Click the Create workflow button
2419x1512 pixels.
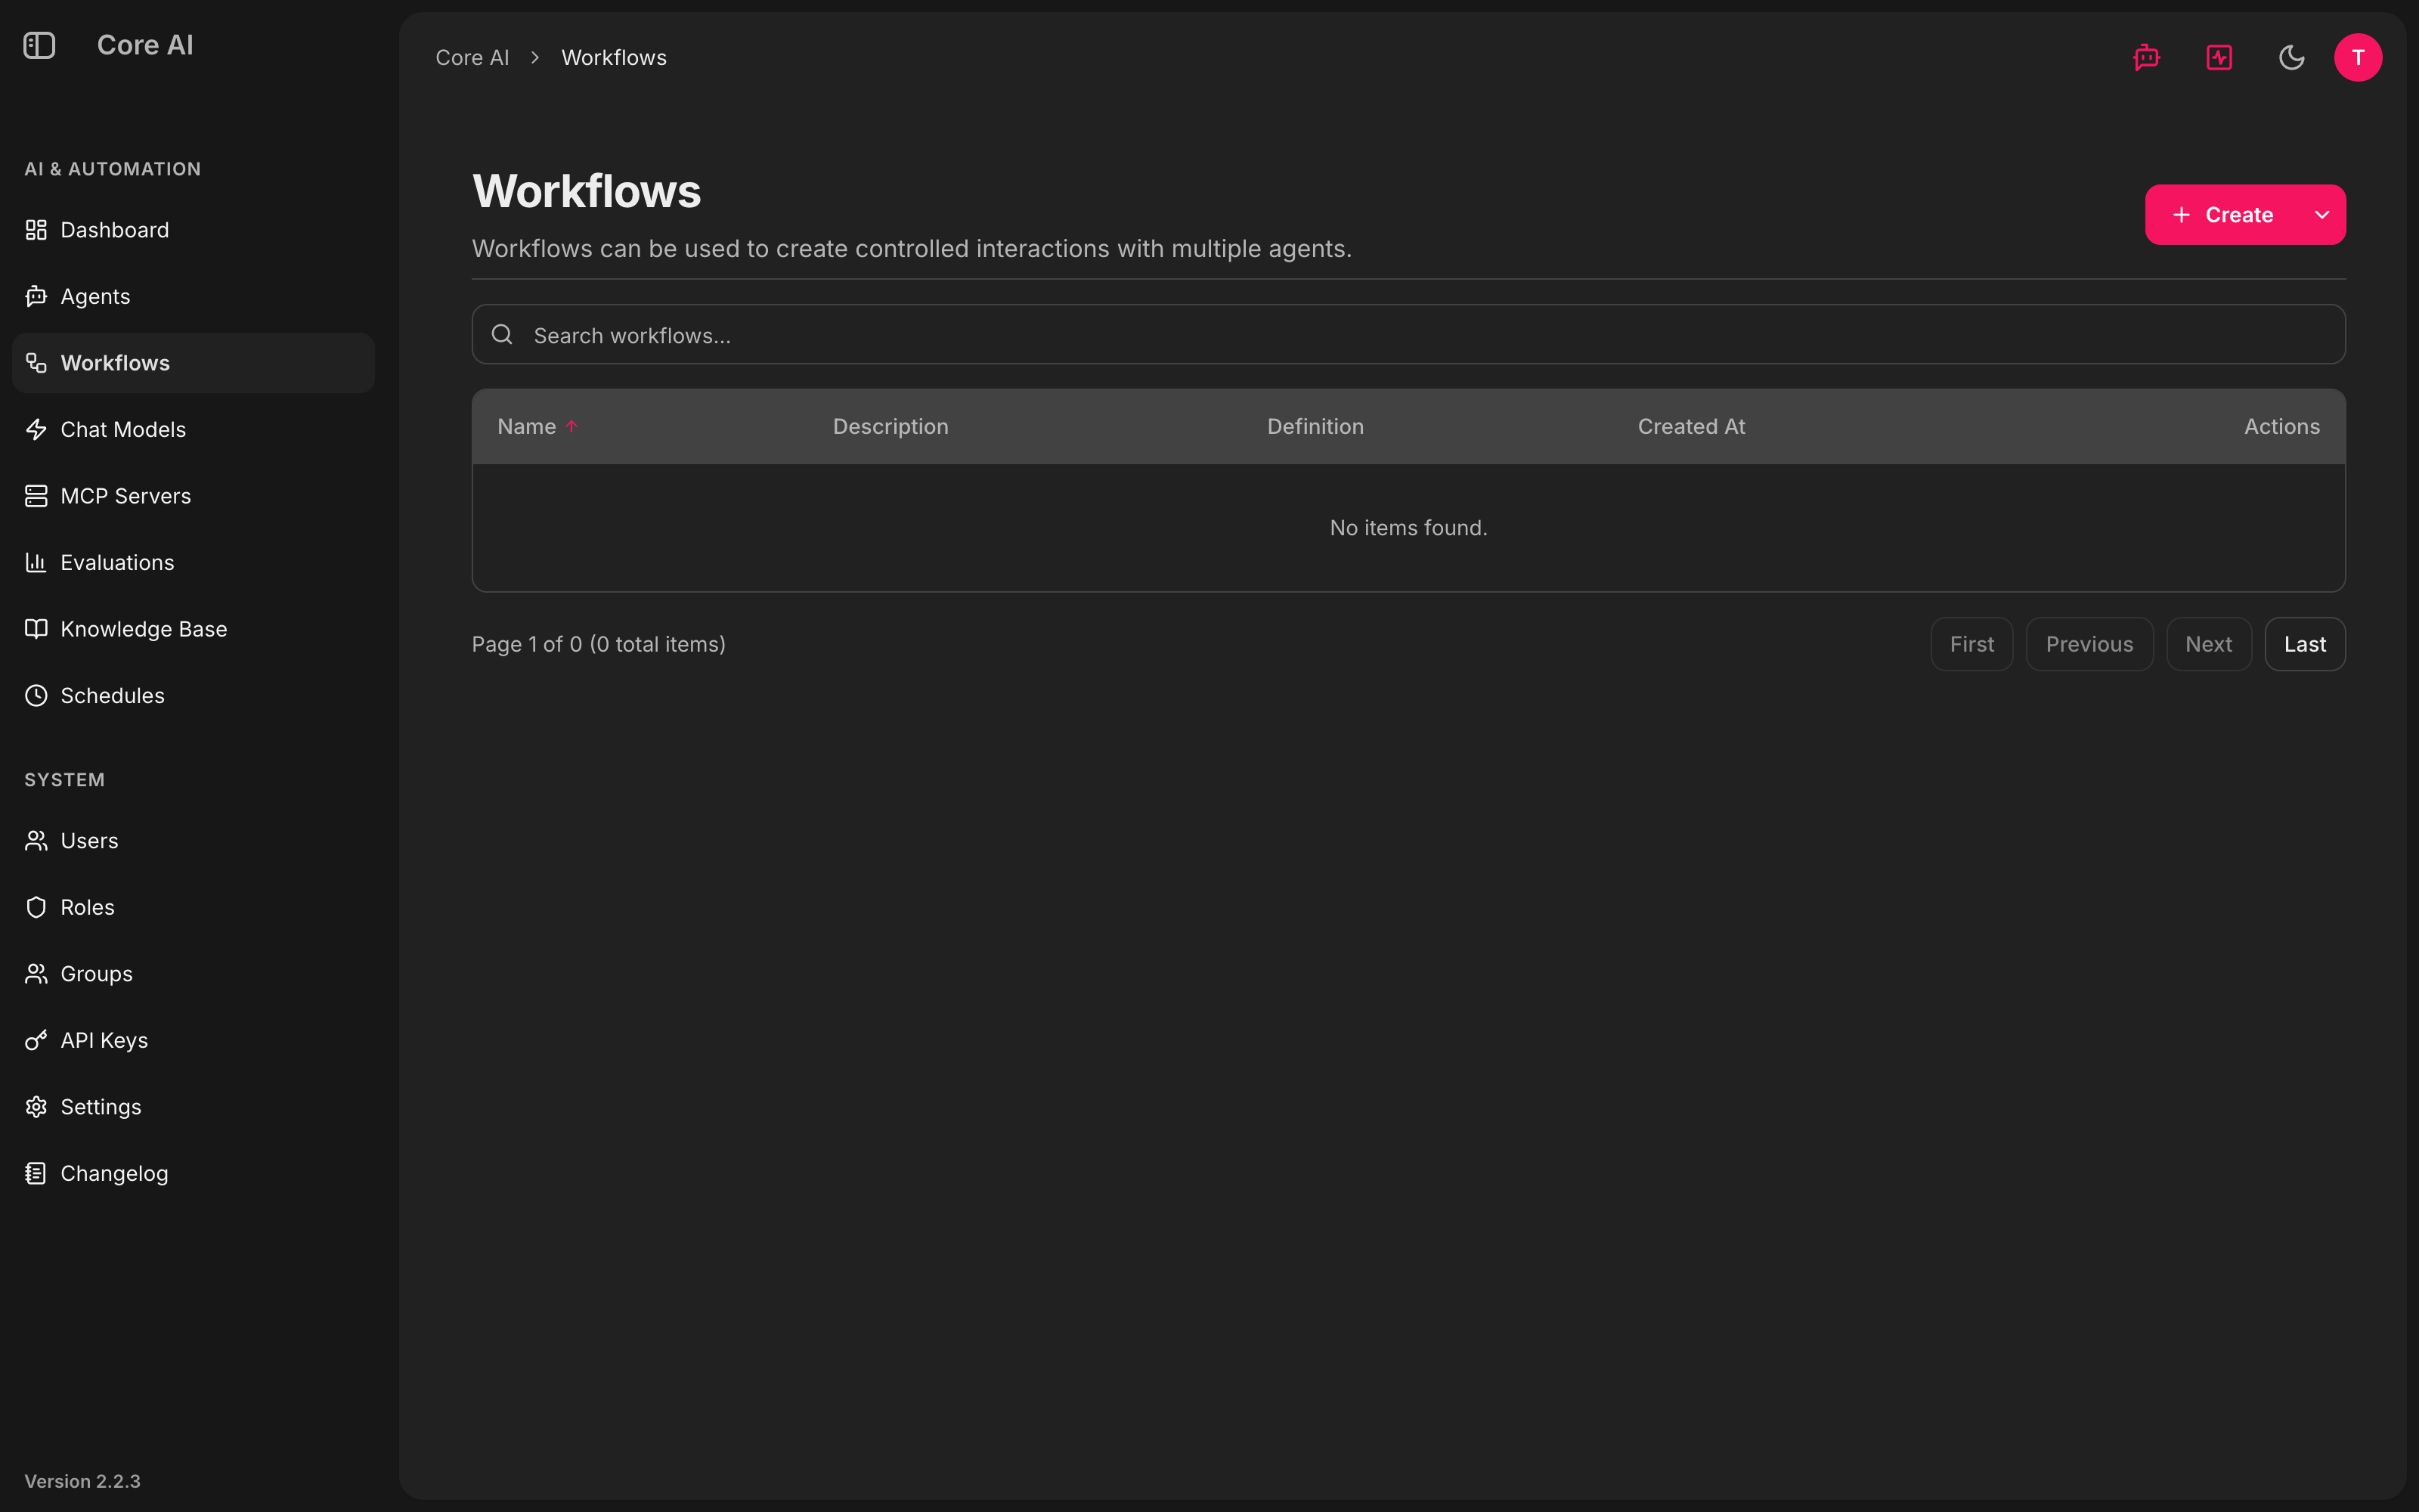point(2221,215)
